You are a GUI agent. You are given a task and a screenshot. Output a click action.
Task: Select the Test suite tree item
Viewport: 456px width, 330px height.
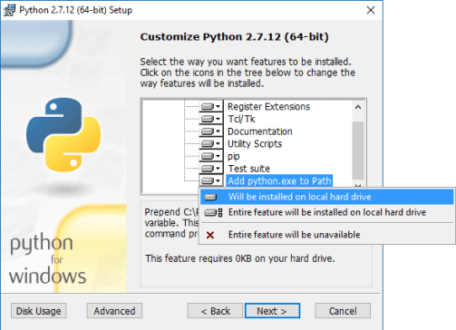click(x=248, y=169)
